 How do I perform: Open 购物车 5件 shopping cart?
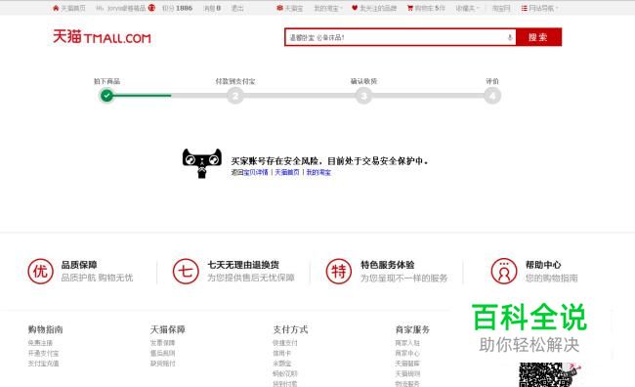(430, 8)
